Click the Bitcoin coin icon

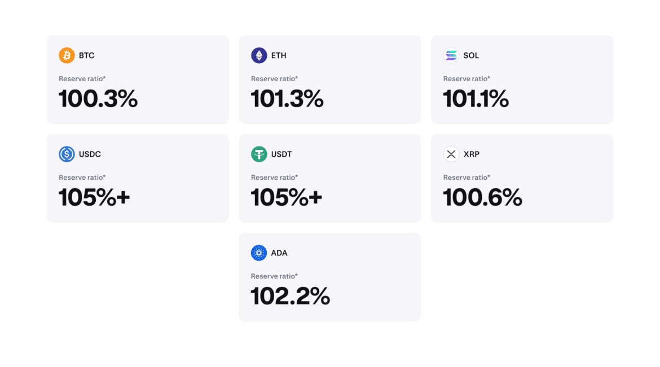(67, 55)
